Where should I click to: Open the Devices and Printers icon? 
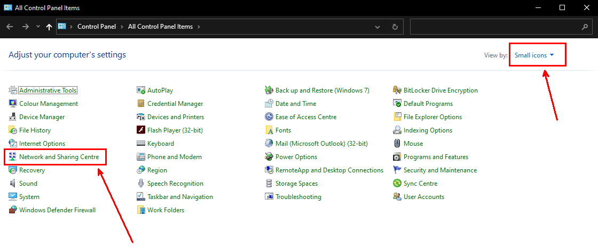point(141,117)
